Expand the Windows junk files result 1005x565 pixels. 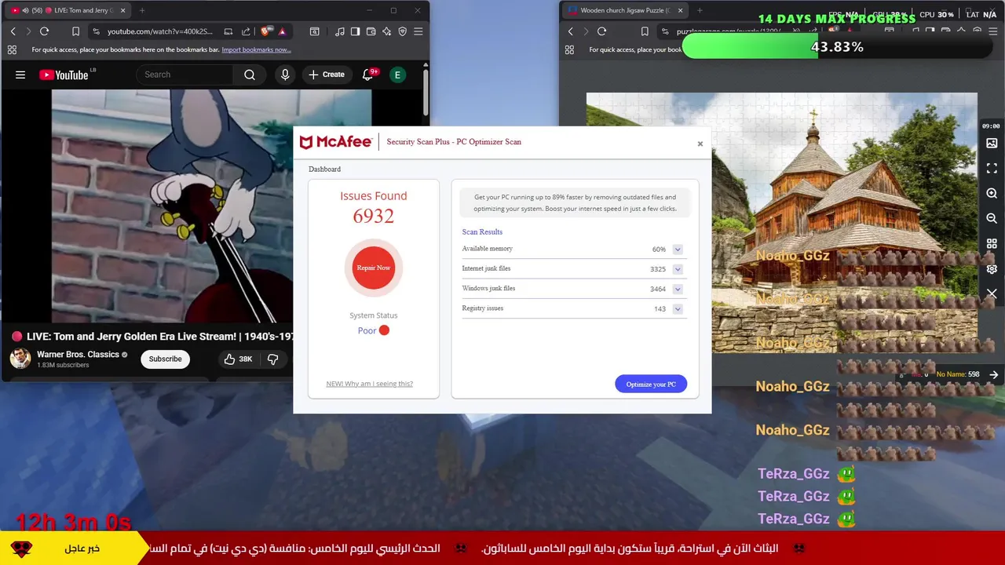pos(678,289)
